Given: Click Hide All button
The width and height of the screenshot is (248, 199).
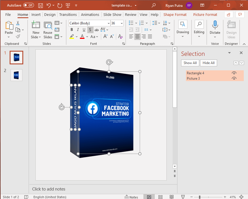Looking at the screenshot, I should coord(208,63).
